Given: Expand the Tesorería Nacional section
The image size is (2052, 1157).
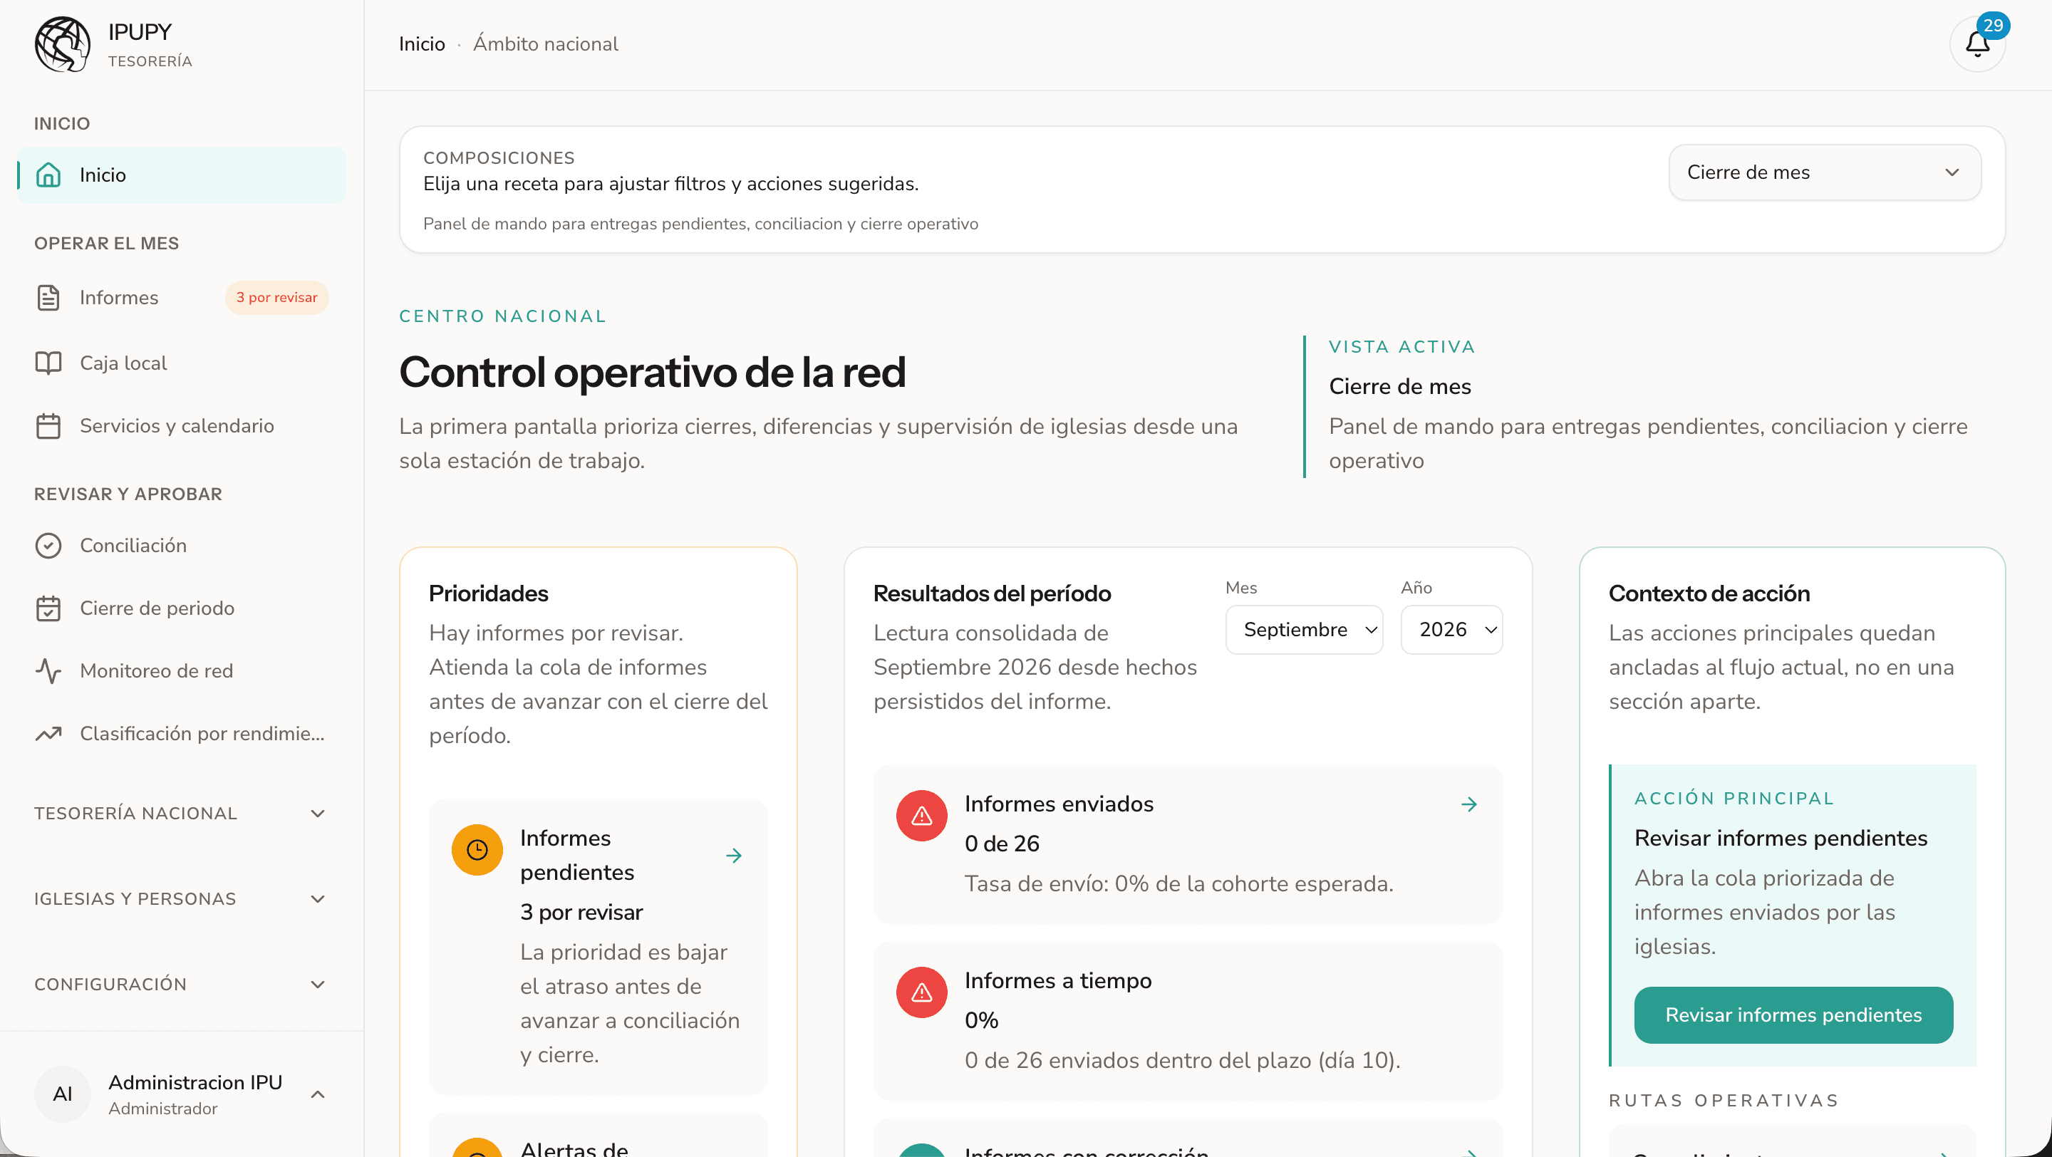Looking at the screenshot, I should click(182, 813).
